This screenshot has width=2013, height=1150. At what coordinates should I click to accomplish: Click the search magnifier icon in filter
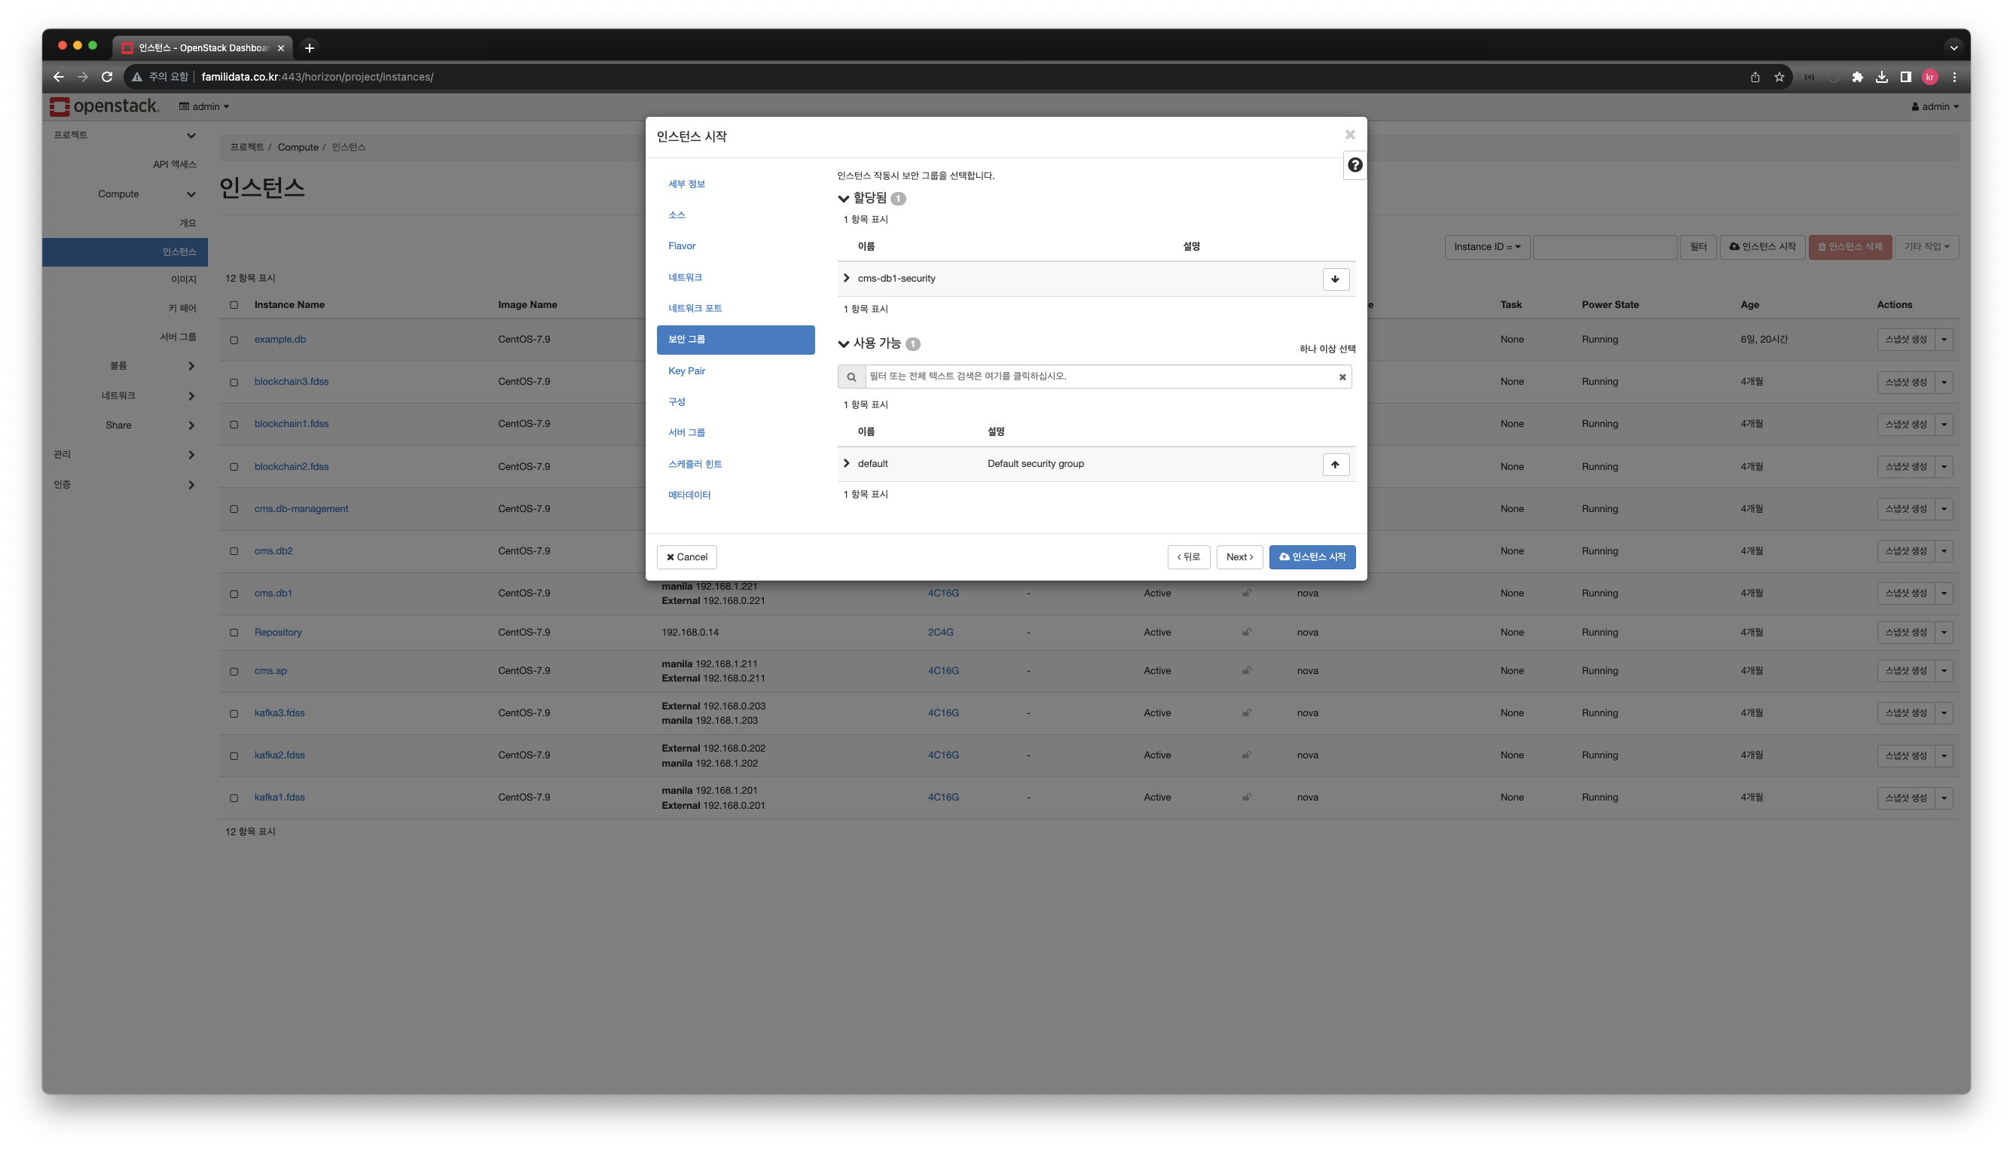[851, 377]
